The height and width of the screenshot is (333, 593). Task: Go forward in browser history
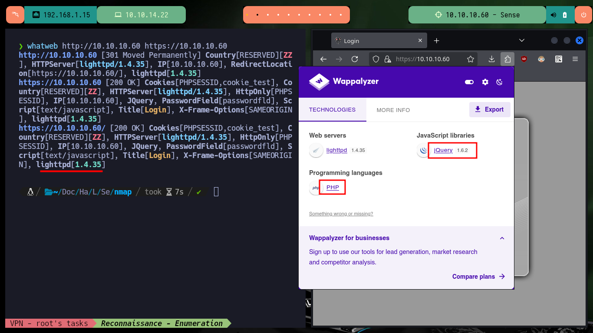(339, 59)
